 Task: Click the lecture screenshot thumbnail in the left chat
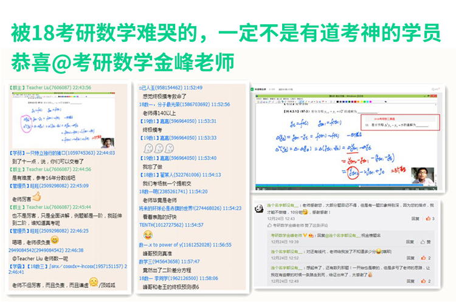(x=63, y=120)
